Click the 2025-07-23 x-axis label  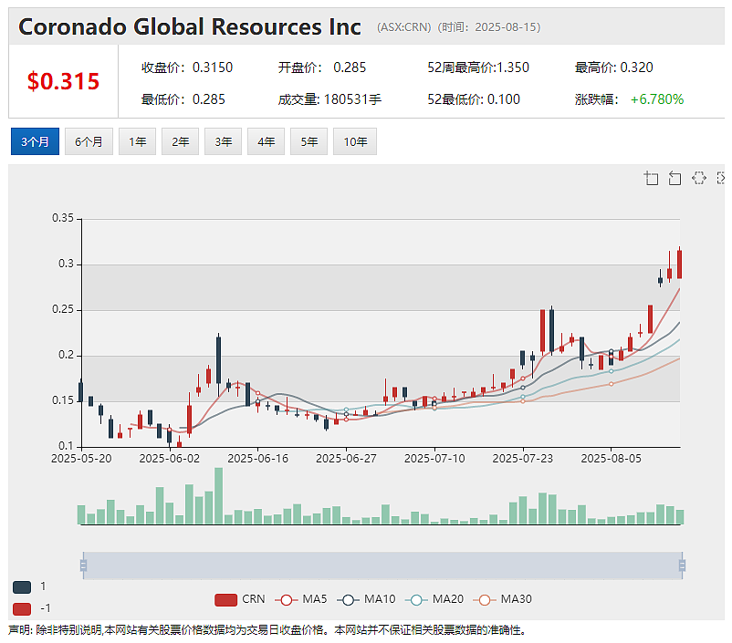pyautogui.click(x=523, y=459)
